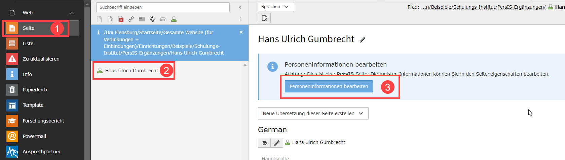The image size is (565, 160).
Task: Click the Personeninformationen bearbeiten button
Action: (x=329, y=86)
